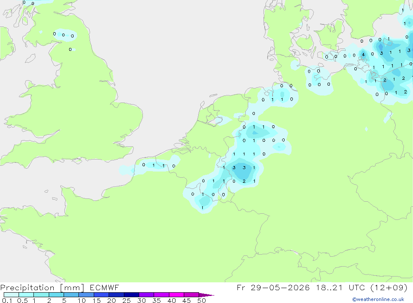Click the 45–50 mm legend color box
Screen dimensions: 413x303
pos(191,295)
